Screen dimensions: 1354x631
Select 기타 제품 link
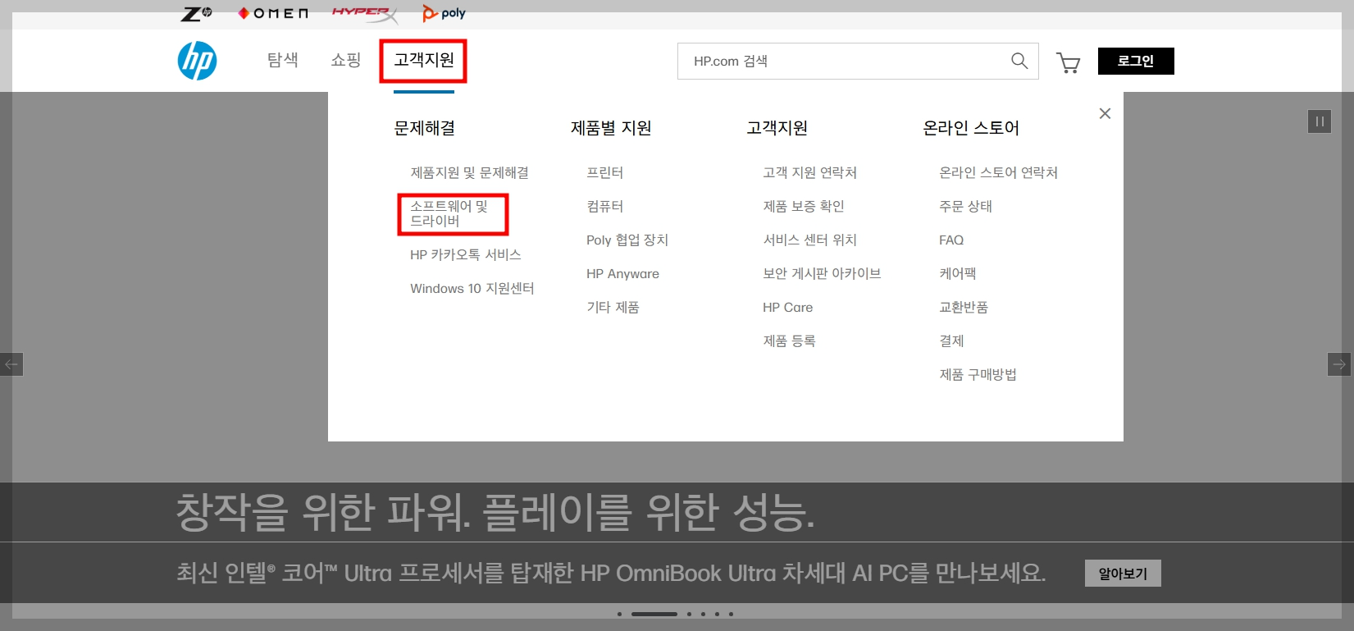click(x=613, y=307)
